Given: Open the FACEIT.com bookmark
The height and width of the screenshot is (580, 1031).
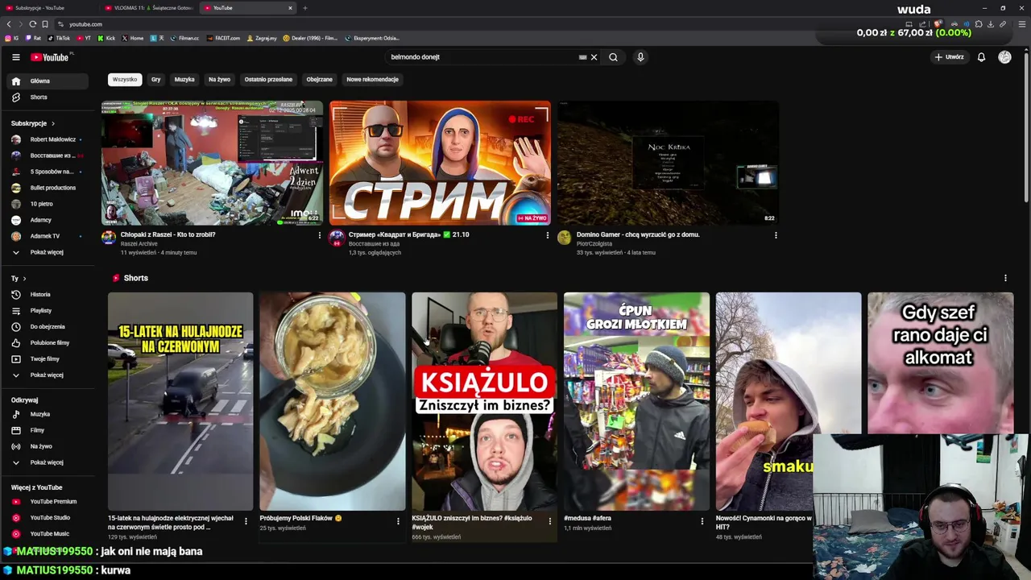Looking at the screenshot, I should [x=223, y=38].
